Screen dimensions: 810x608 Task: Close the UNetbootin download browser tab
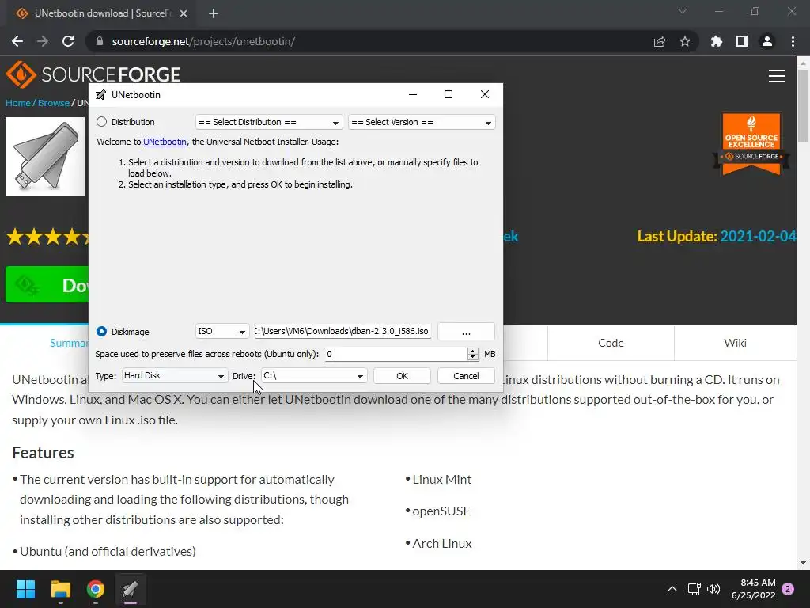click(184, 13)
